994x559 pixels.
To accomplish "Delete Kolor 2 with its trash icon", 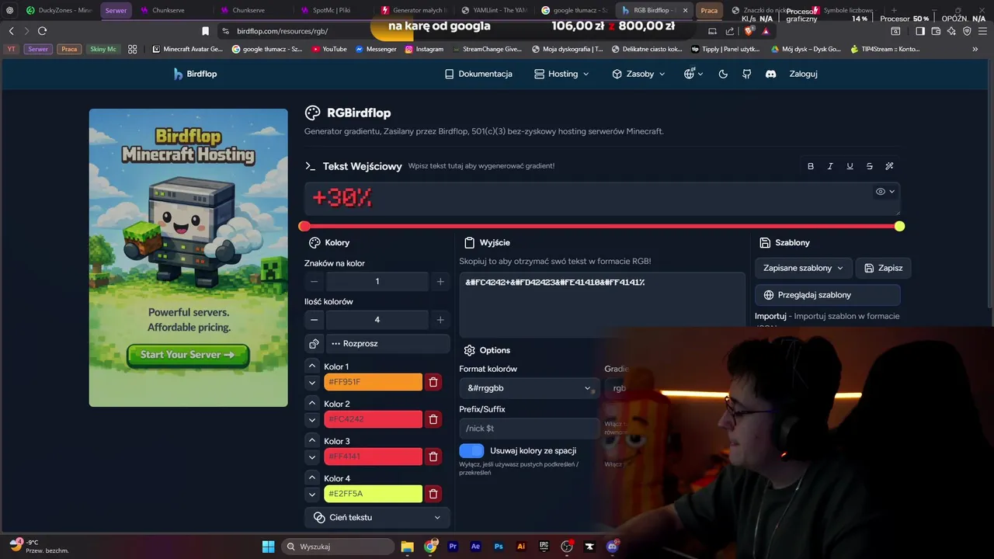I will 433,419.
